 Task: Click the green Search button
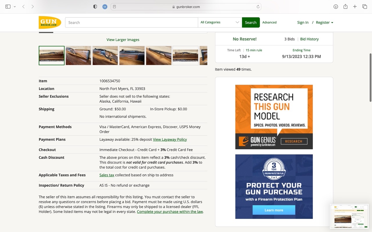click(x=251, y=23)
